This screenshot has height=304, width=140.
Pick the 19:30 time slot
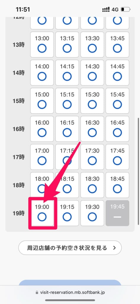[92, 213]
